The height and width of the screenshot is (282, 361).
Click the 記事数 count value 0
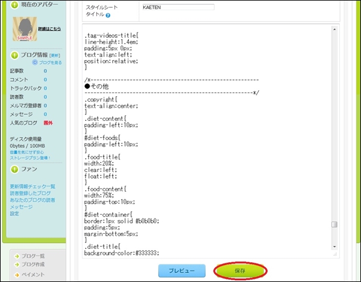45,71
